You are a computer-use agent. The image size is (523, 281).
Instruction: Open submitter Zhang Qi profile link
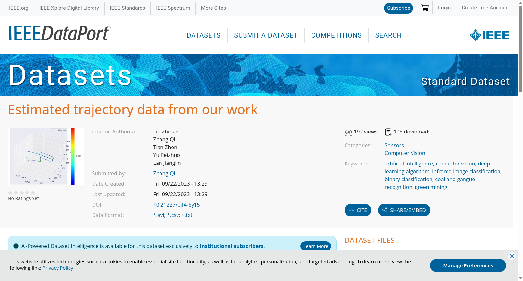(164, 173)
